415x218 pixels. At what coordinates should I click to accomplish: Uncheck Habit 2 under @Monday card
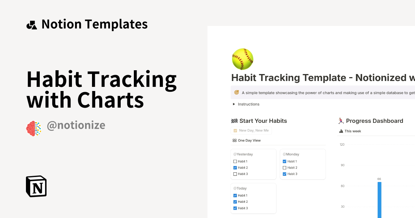coord(285,167)
